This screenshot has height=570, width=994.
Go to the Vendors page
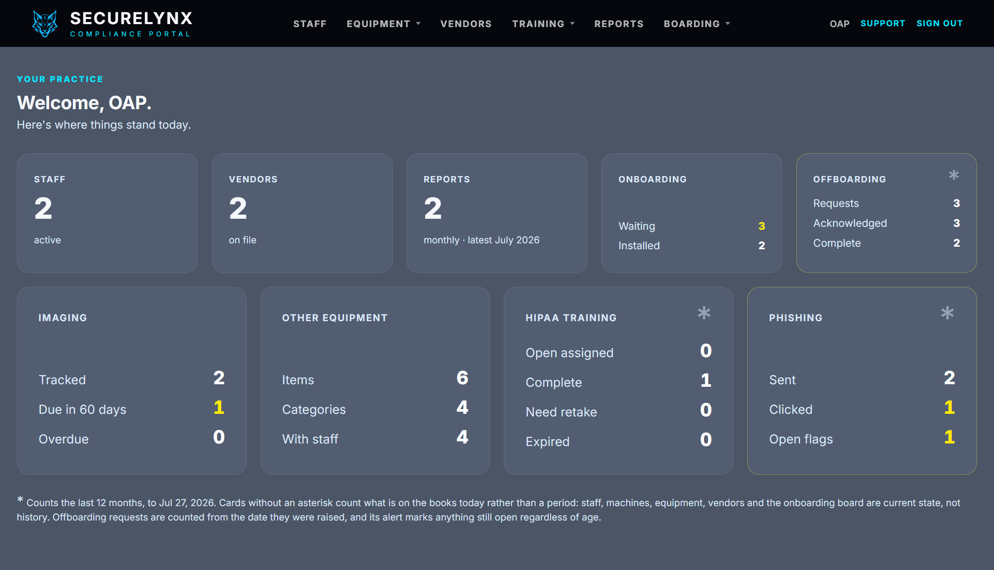(x=466, y=24)
